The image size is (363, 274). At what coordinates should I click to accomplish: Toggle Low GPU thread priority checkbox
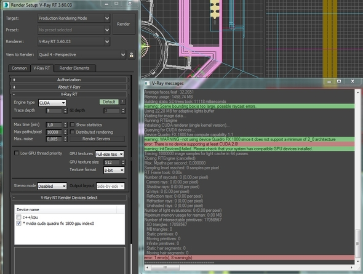point(17,153)
